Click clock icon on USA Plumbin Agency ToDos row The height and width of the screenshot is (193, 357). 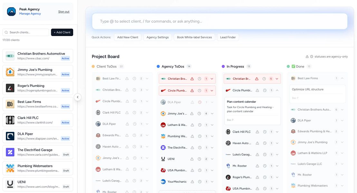coord(199,170)
